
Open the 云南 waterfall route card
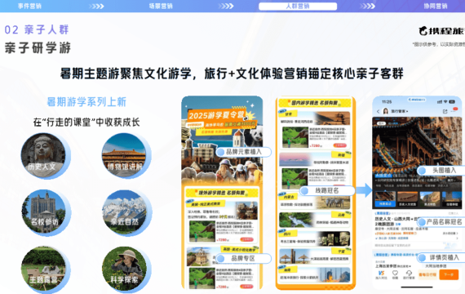point(315,220)
